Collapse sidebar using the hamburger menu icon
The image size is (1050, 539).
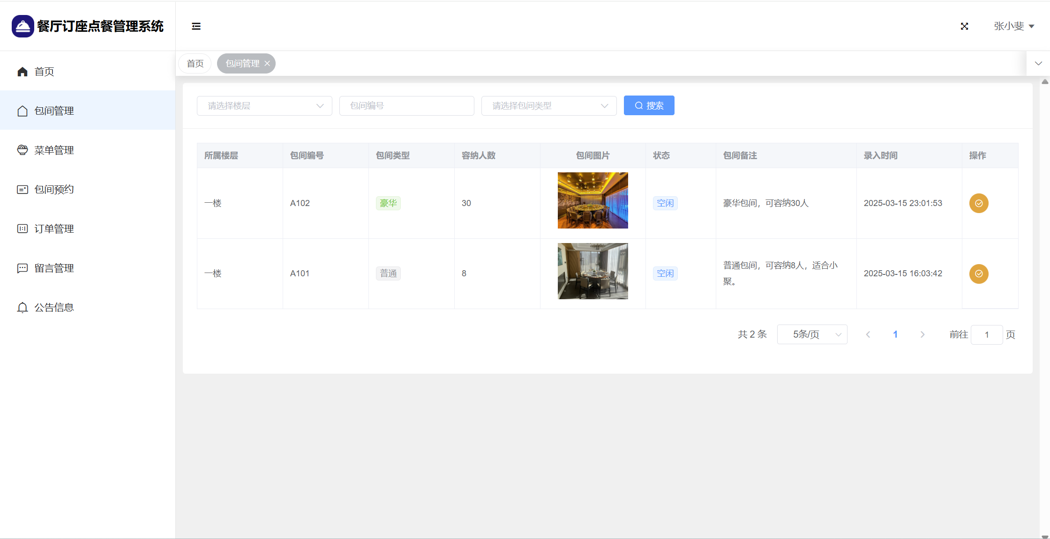pyautogui.click(x=196, y=26)
